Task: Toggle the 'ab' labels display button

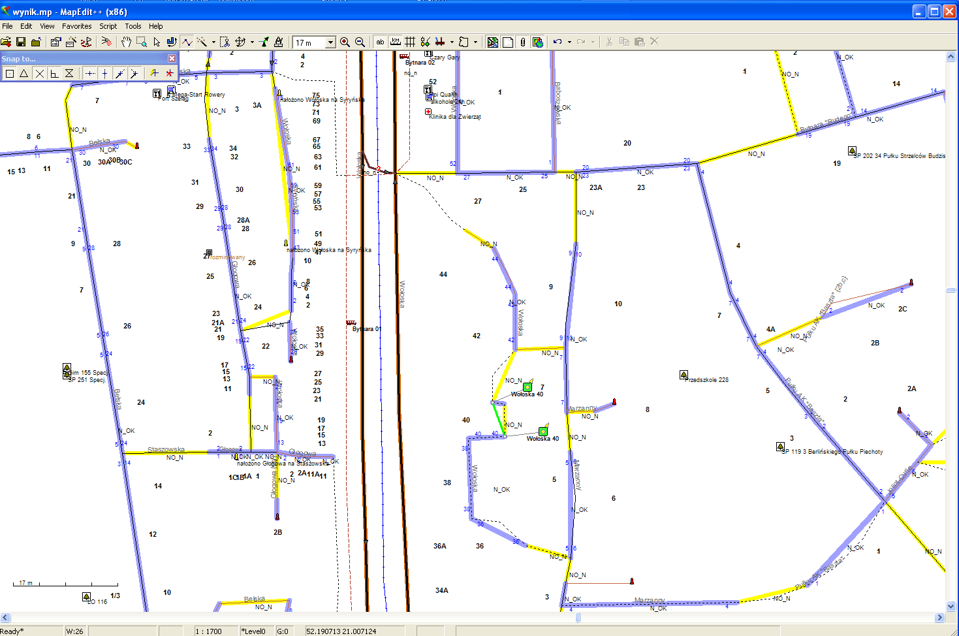Action: tap(380, 42)
